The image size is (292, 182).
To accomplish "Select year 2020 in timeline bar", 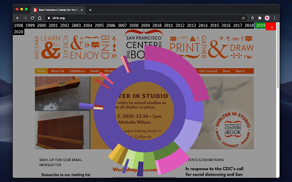I will tap(19, 32).
